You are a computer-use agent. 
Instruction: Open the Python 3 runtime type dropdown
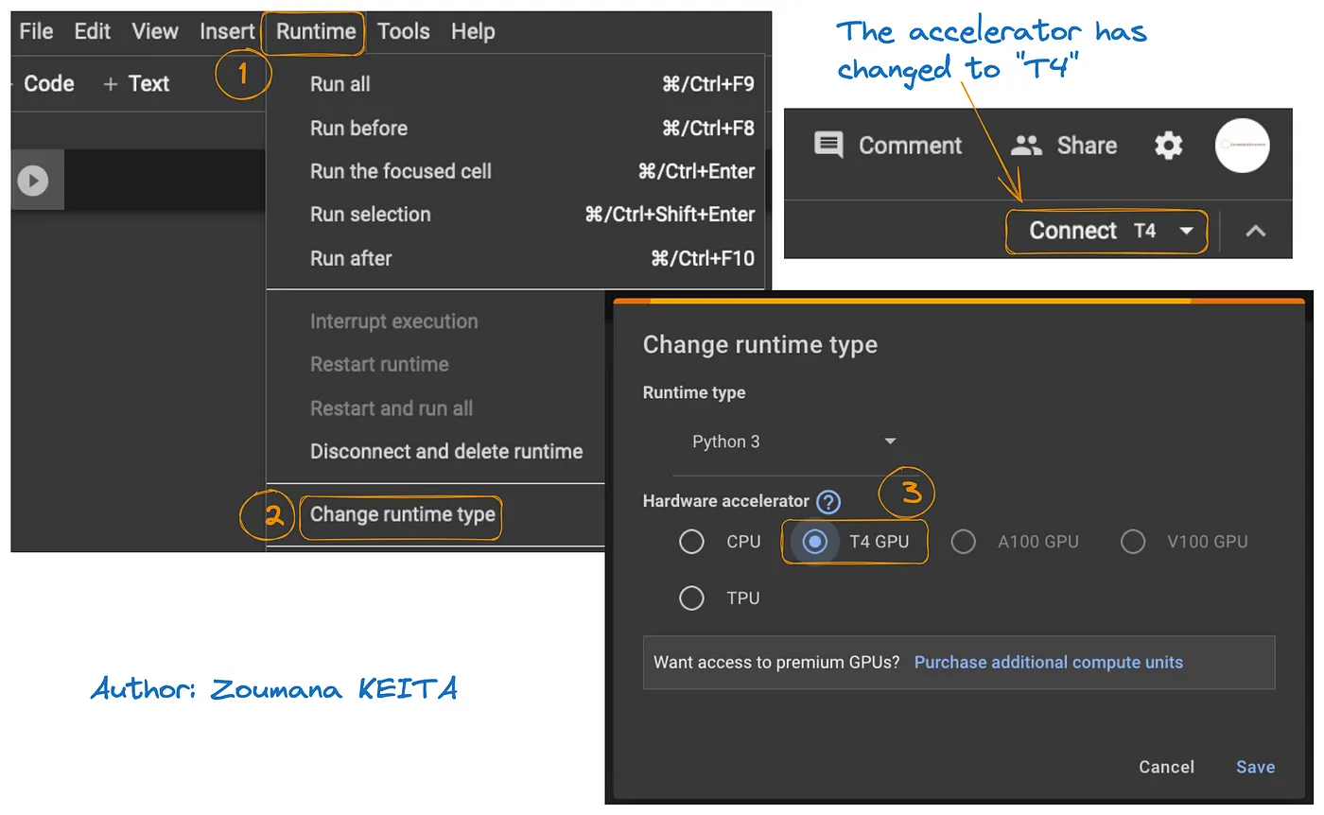(x=793, y=442)
